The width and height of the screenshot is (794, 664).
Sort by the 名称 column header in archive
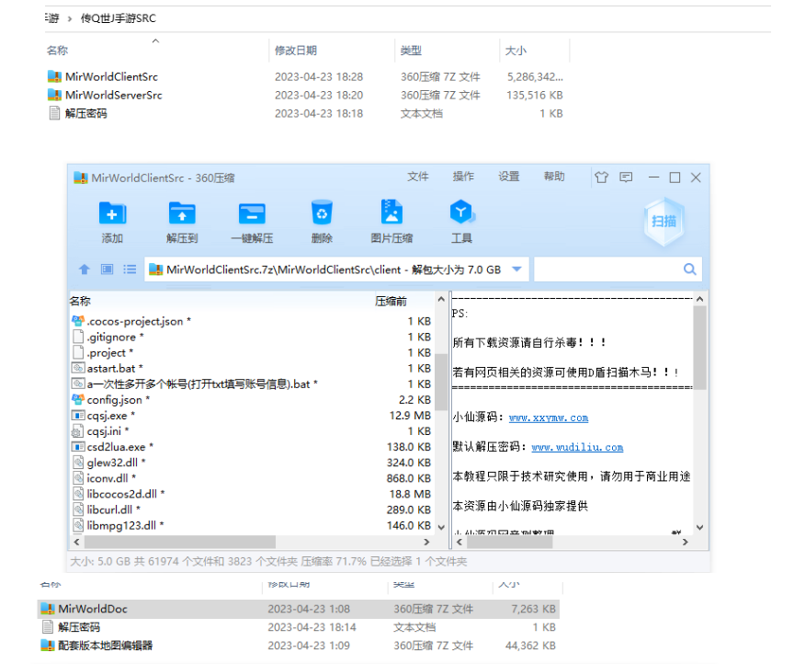click(81, 301)
